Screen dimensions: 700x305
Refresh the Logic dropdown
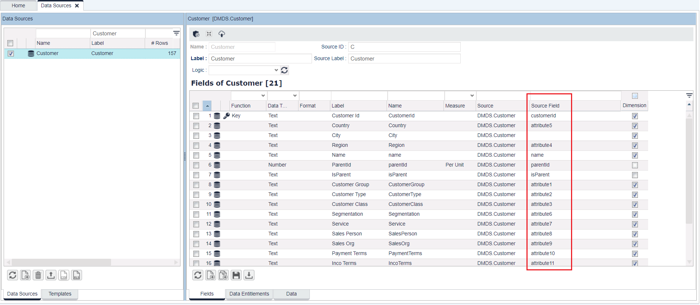(284, 70)
